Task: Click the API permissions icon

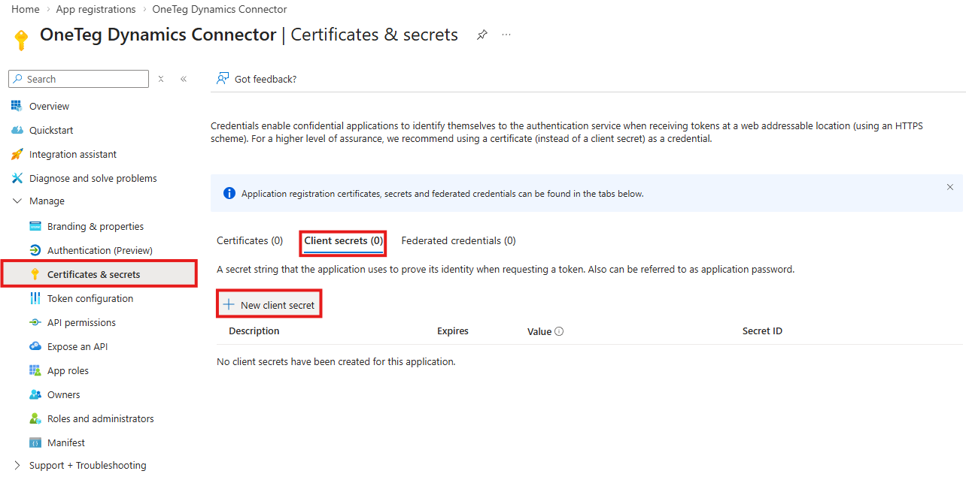Action: (35, 322)
